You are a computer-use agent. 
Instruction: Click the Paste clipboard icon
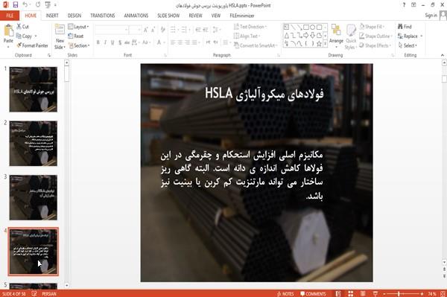point(8,31)
